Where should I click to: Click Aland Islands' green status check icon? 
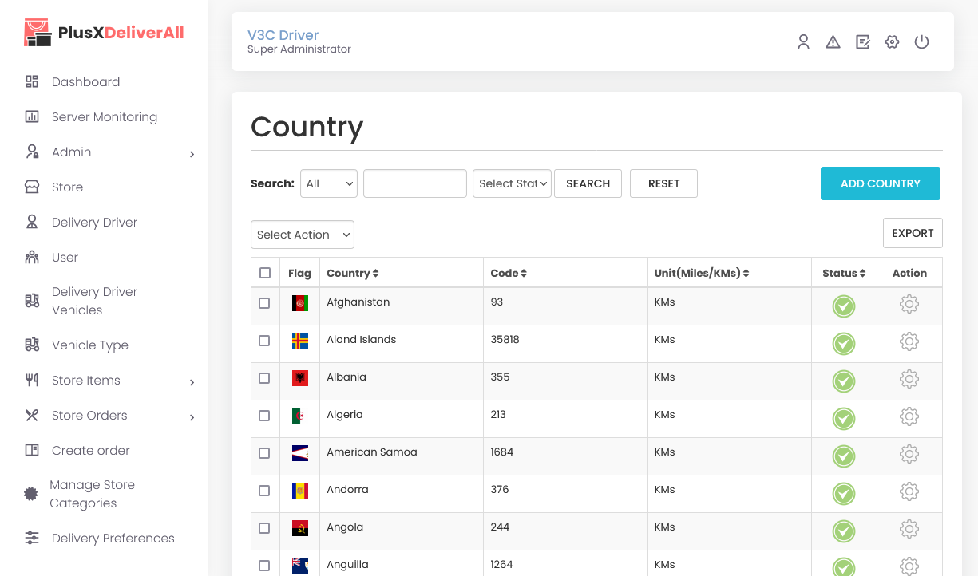[844, 344]
